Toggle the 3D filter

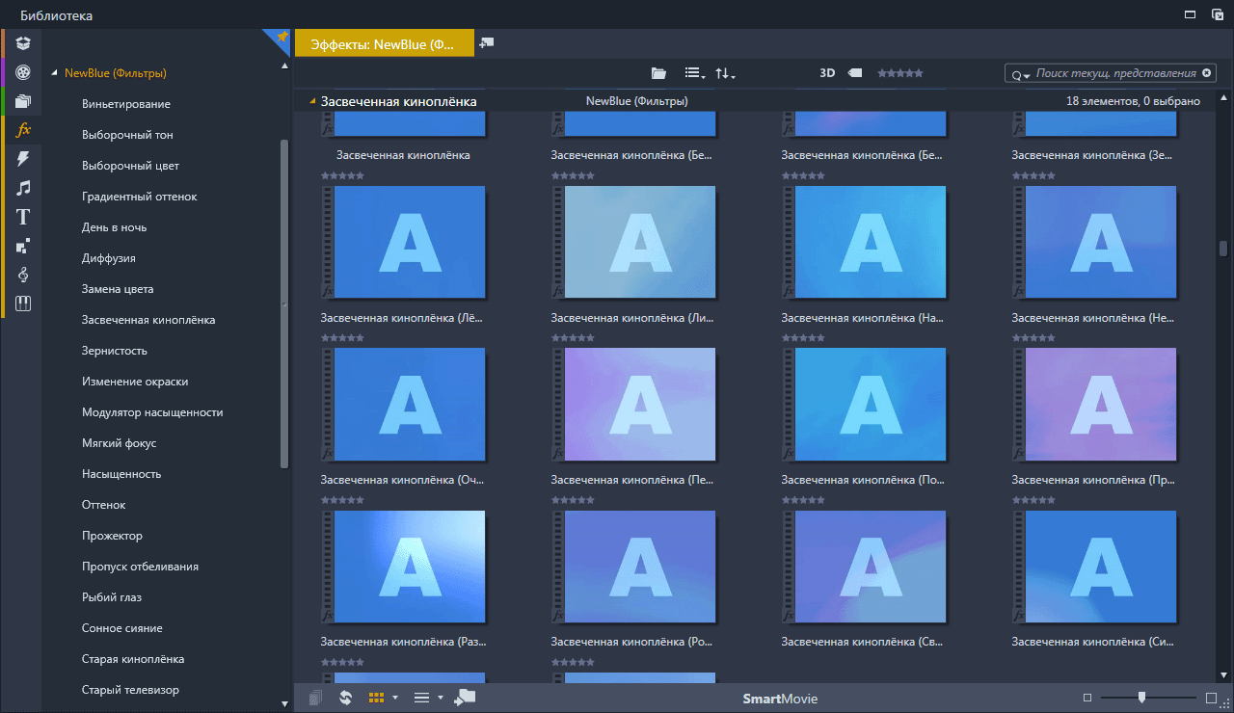[x=827, y=73]
